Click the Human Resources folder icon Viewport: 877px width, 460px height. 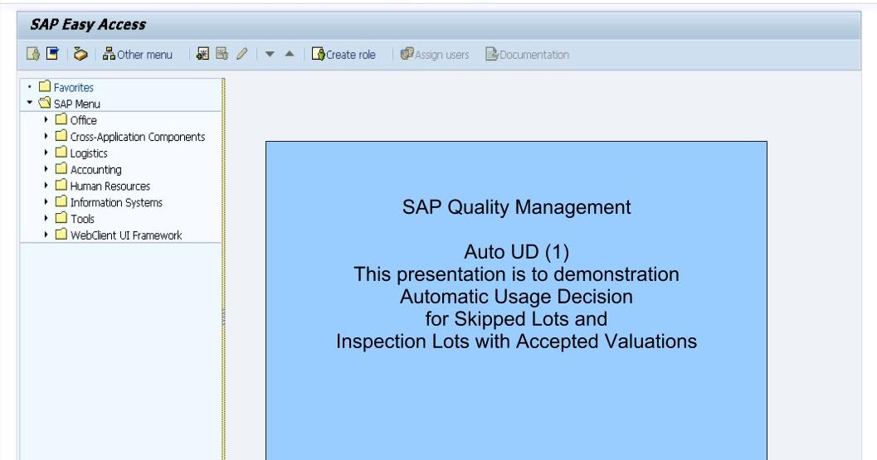click(61, 185)
